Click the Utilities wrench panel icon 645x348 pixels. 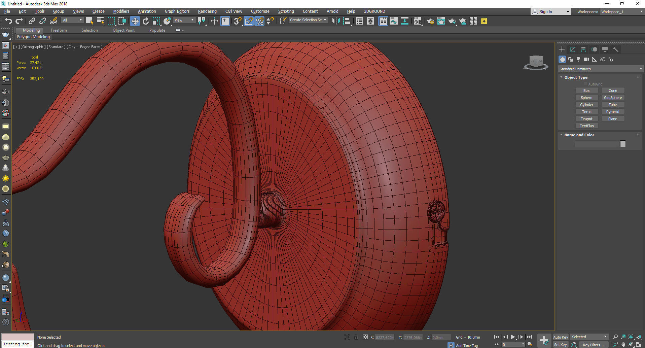pos(615,49)
